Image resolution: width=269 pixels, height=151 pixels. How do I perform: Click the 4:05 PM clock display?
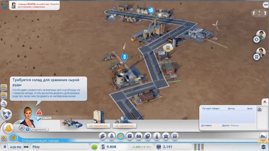click(x=16, y=147)
